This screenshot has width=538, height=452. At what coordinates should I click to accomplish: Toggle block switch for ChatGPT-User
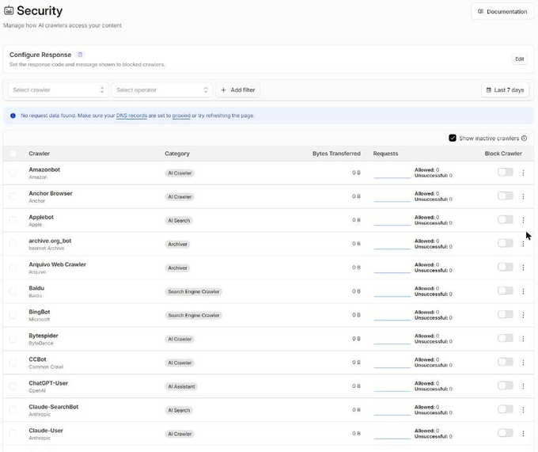click(x=506, y=385)
